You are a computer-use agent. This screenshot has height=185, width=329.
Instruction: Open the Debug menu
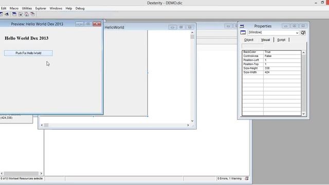80,8
